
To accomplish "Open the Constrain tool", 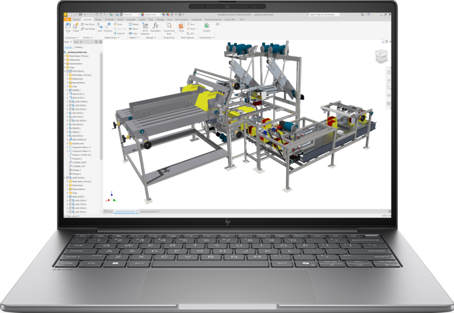I will tap(108, 27).
